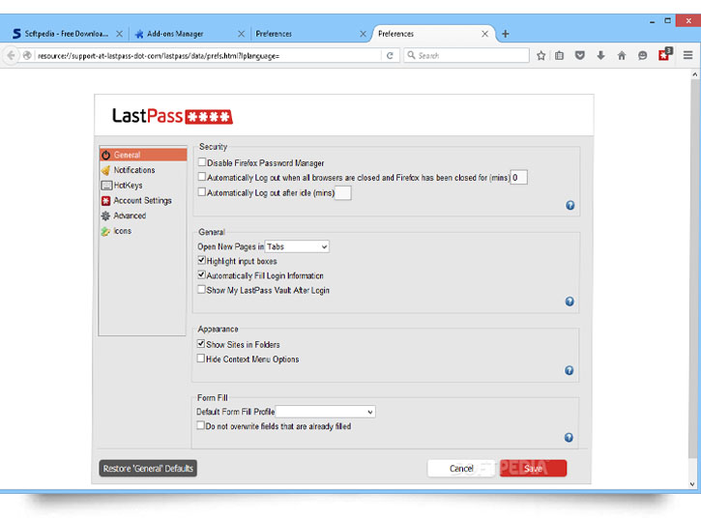Check Show My LastPass Vault After Login
Viewport: 701px width, 518px height.
tap(202, 290)
